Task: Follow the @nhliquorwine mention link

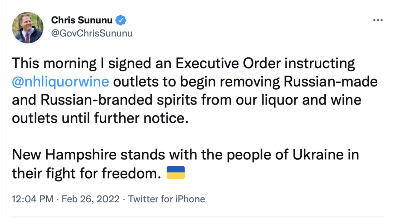Action: 61,82
